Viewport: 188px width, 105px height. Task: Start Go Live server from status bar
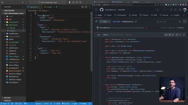click(x=66, y=104)
